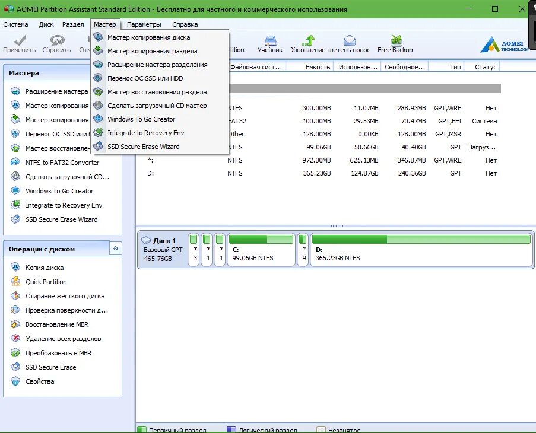This screenshot has width=536, height=433.
Task: Open the newsletter envelope toolbar icon
Action: (x=350, y=40)
